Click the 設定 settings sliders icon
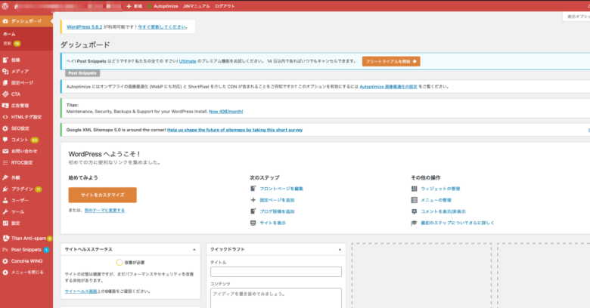Screen dimensions: 590x308 (x=5, y=223)
